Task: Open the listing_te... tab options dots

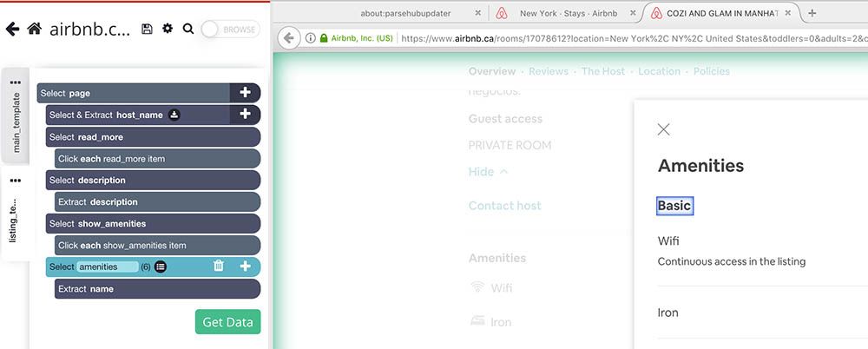Action: click(x=16, y=181)
